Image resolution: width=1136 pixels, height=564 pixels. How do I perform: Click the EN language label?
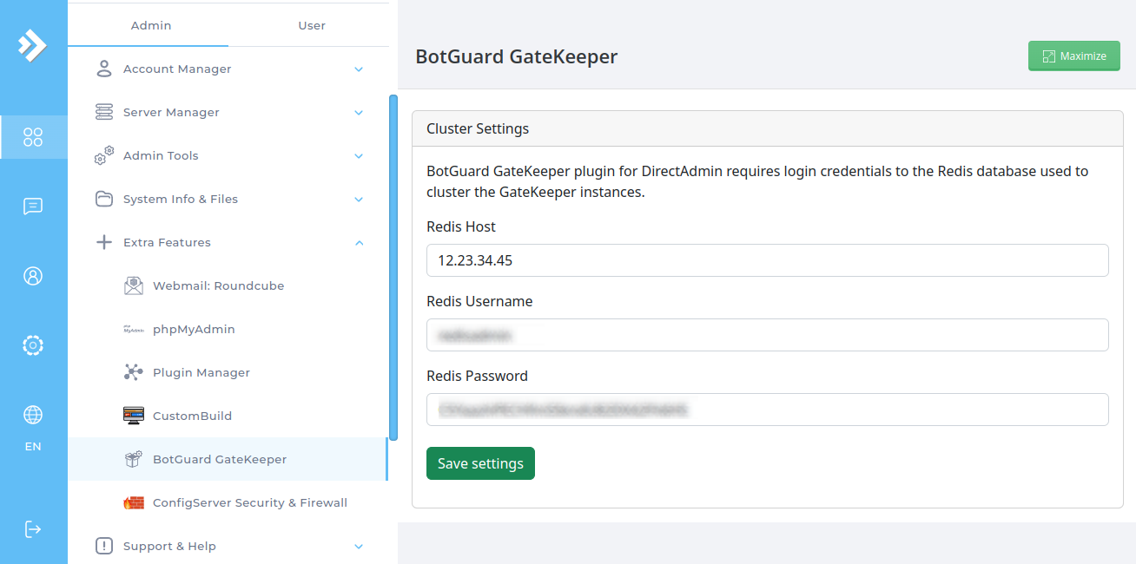(x=33, y=447)
